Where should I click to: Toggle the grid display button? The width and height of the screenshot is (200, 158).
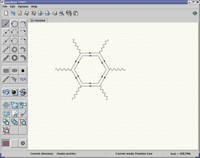(x=6, y=143)
